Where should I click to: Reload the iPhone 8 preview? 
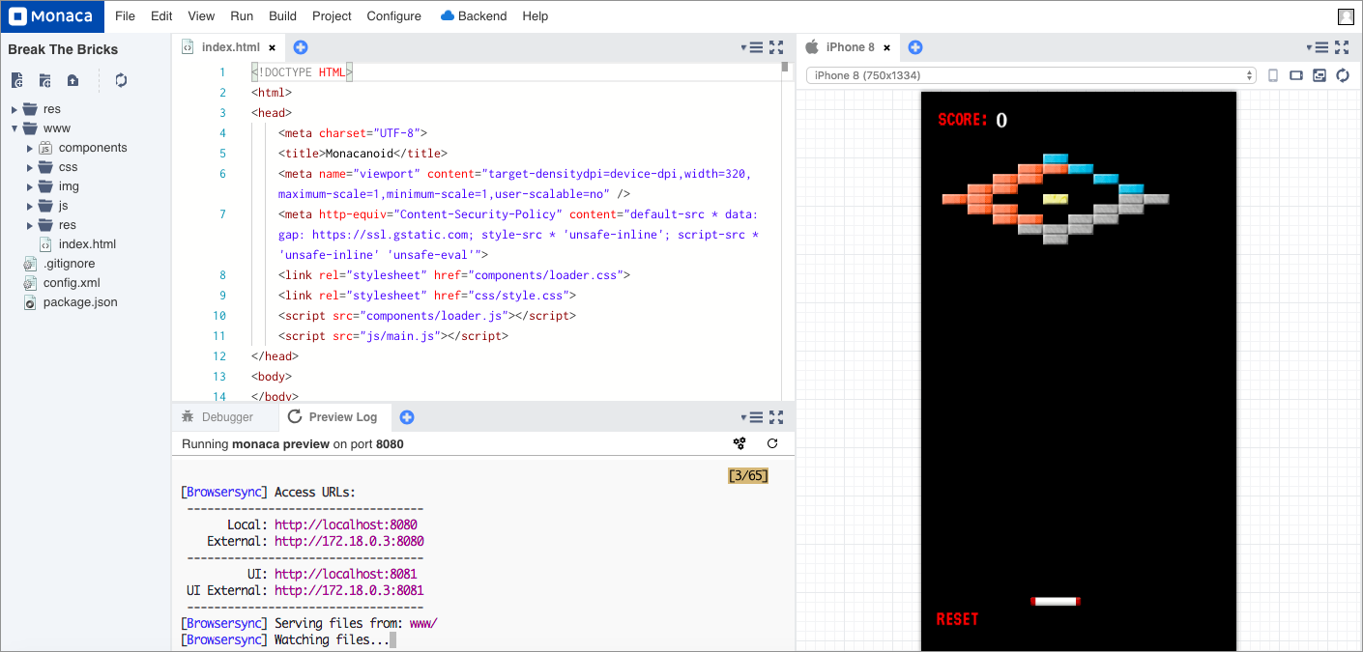pyautogui.click(x=1343, y=75)
